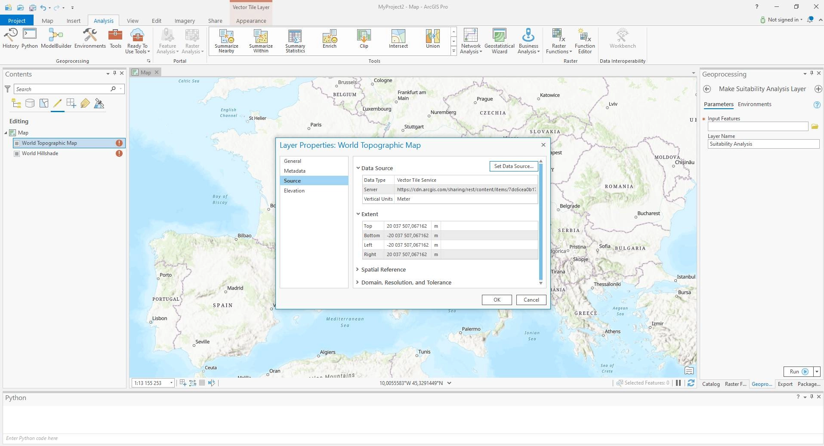Open Raster Functions dropdown
824x446 pixels.
[559, 41]
